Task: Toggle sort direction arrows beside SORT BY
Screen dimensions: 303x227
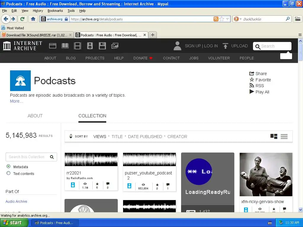Action: (71, 136)
